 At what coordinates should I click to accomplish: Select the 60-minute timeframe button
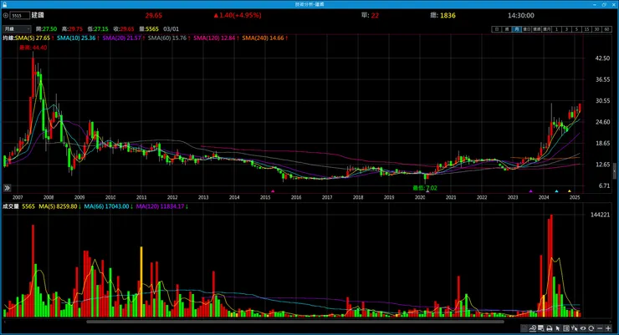pos(606,29)
